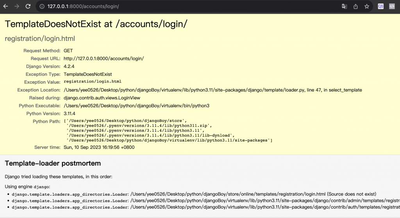The height and width of the screenshot is (218, 400).
Task: Click the 'Using engine django' line
Action: coord(27,187)
